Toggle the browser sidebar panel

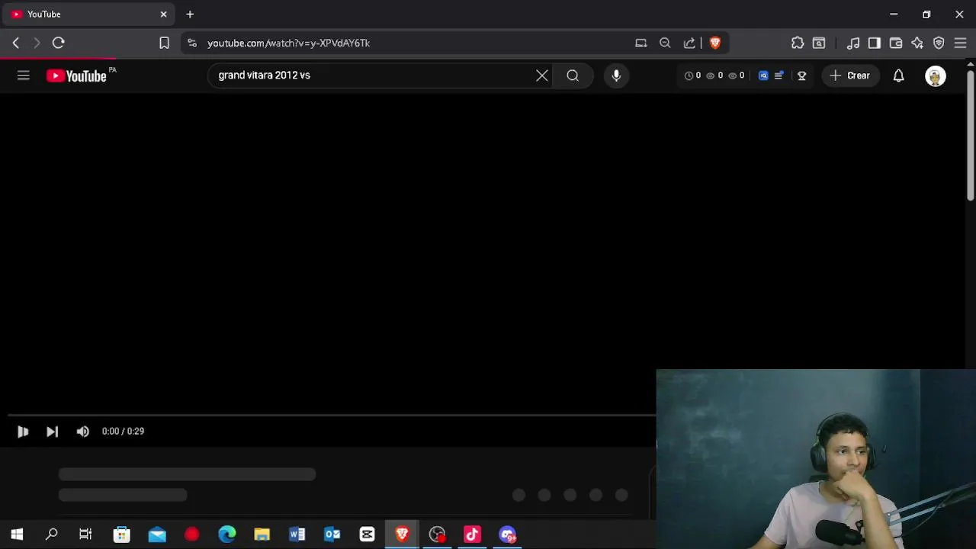tap(875, 43)
